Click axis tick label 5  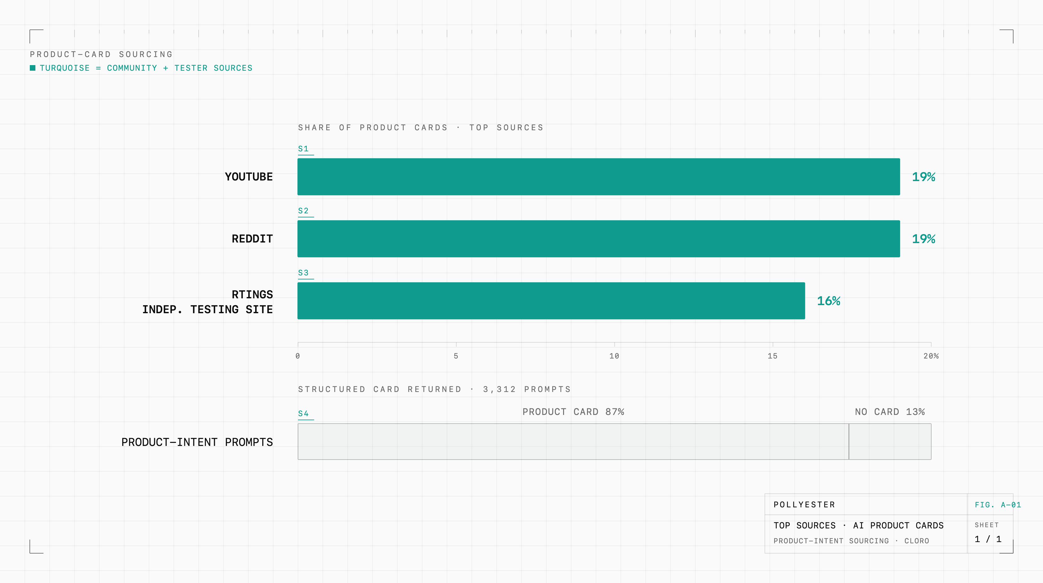coord(456,356)
